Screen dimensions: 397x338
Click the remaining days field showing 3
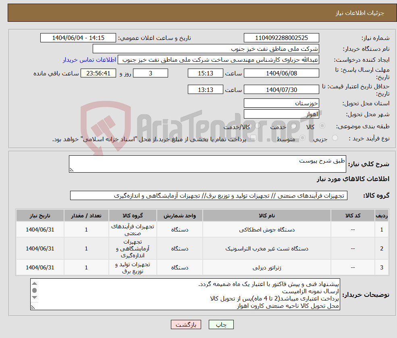[x=150, y=73]
